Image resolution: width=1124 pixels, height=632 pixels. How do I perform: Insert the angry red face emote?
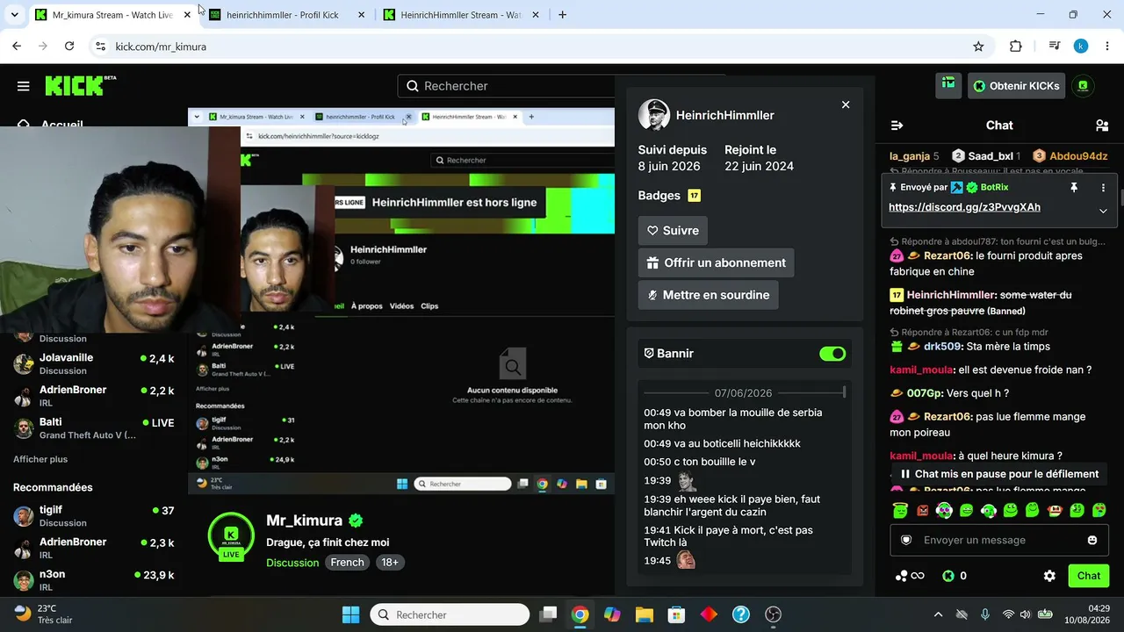point(922,510)
